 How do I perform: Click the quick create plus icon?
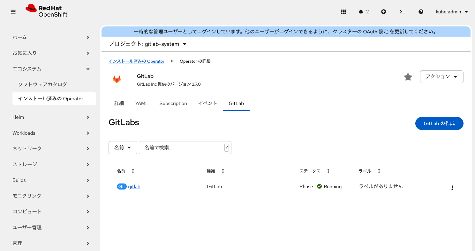(383, 11)
